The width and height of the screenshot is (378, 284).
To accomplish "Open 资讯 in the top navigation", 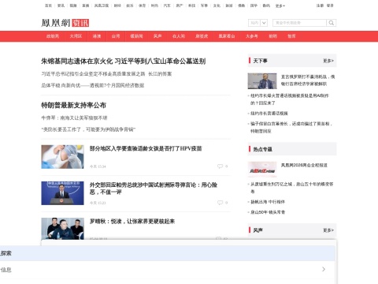I will coord(61,6).
